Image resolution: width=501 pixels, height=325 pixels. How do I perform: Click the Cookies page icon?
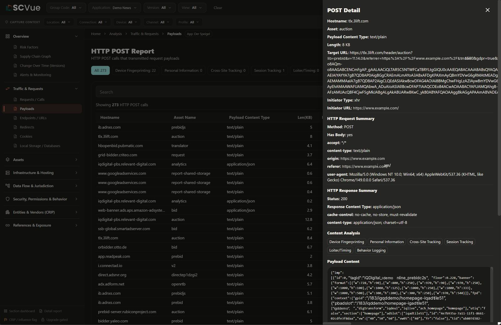click(15, 136)
